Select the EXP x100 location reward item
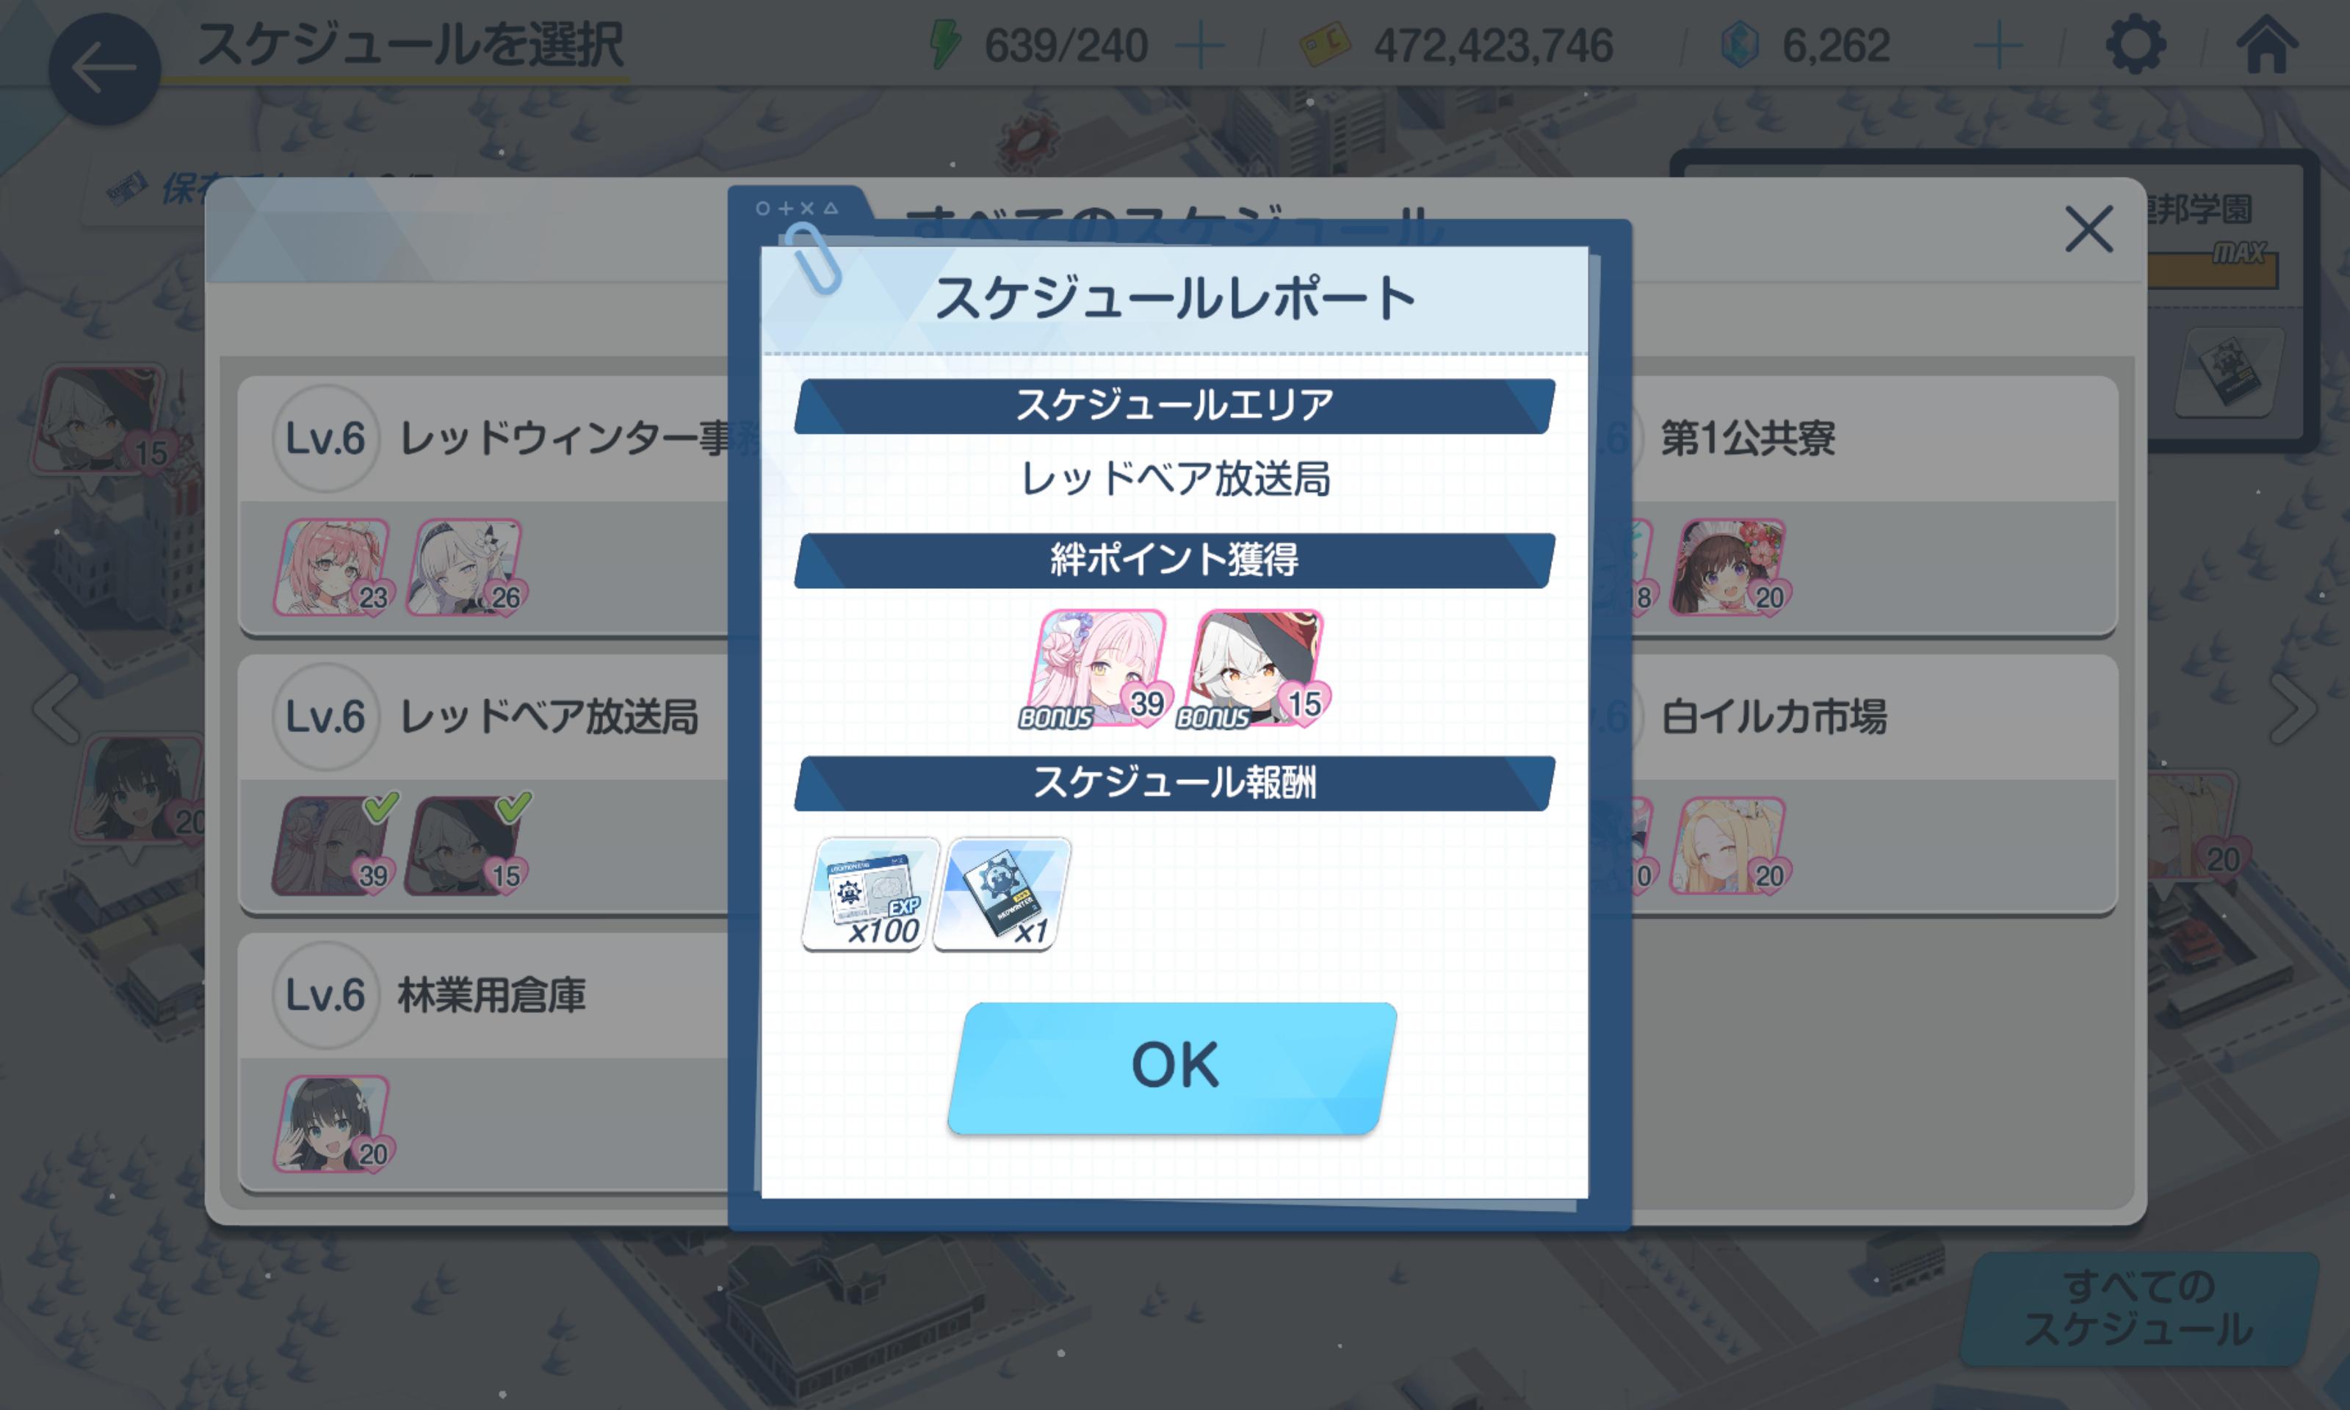The image size is (2350, 1410). point(871,893)
